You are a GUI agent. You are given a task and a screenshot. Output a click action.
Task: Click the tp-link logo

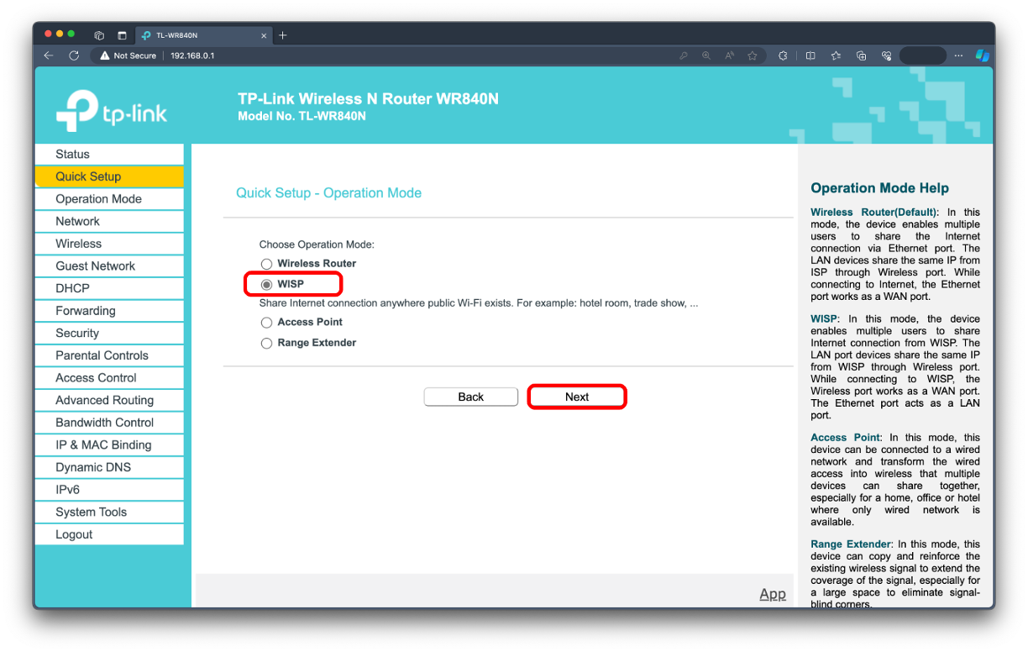pos(112,109)
